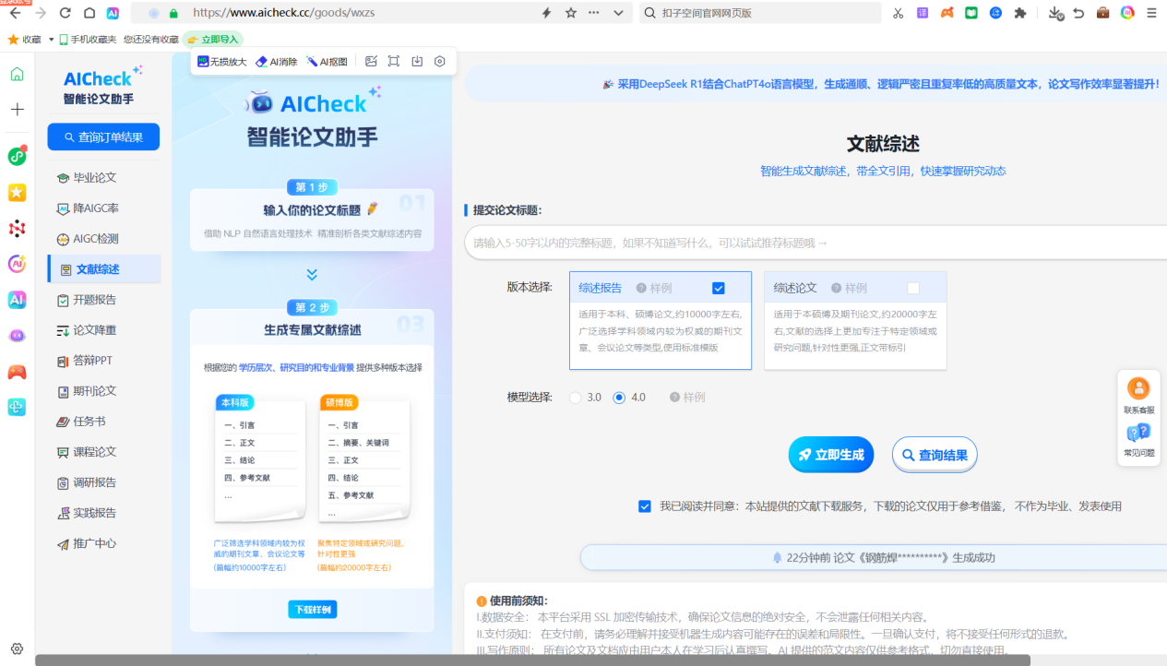Image resolution: width=1167 pixels, height=666 pixels.
Task: Click the 收藏 bookmarks star label
Action: [25, 39]
